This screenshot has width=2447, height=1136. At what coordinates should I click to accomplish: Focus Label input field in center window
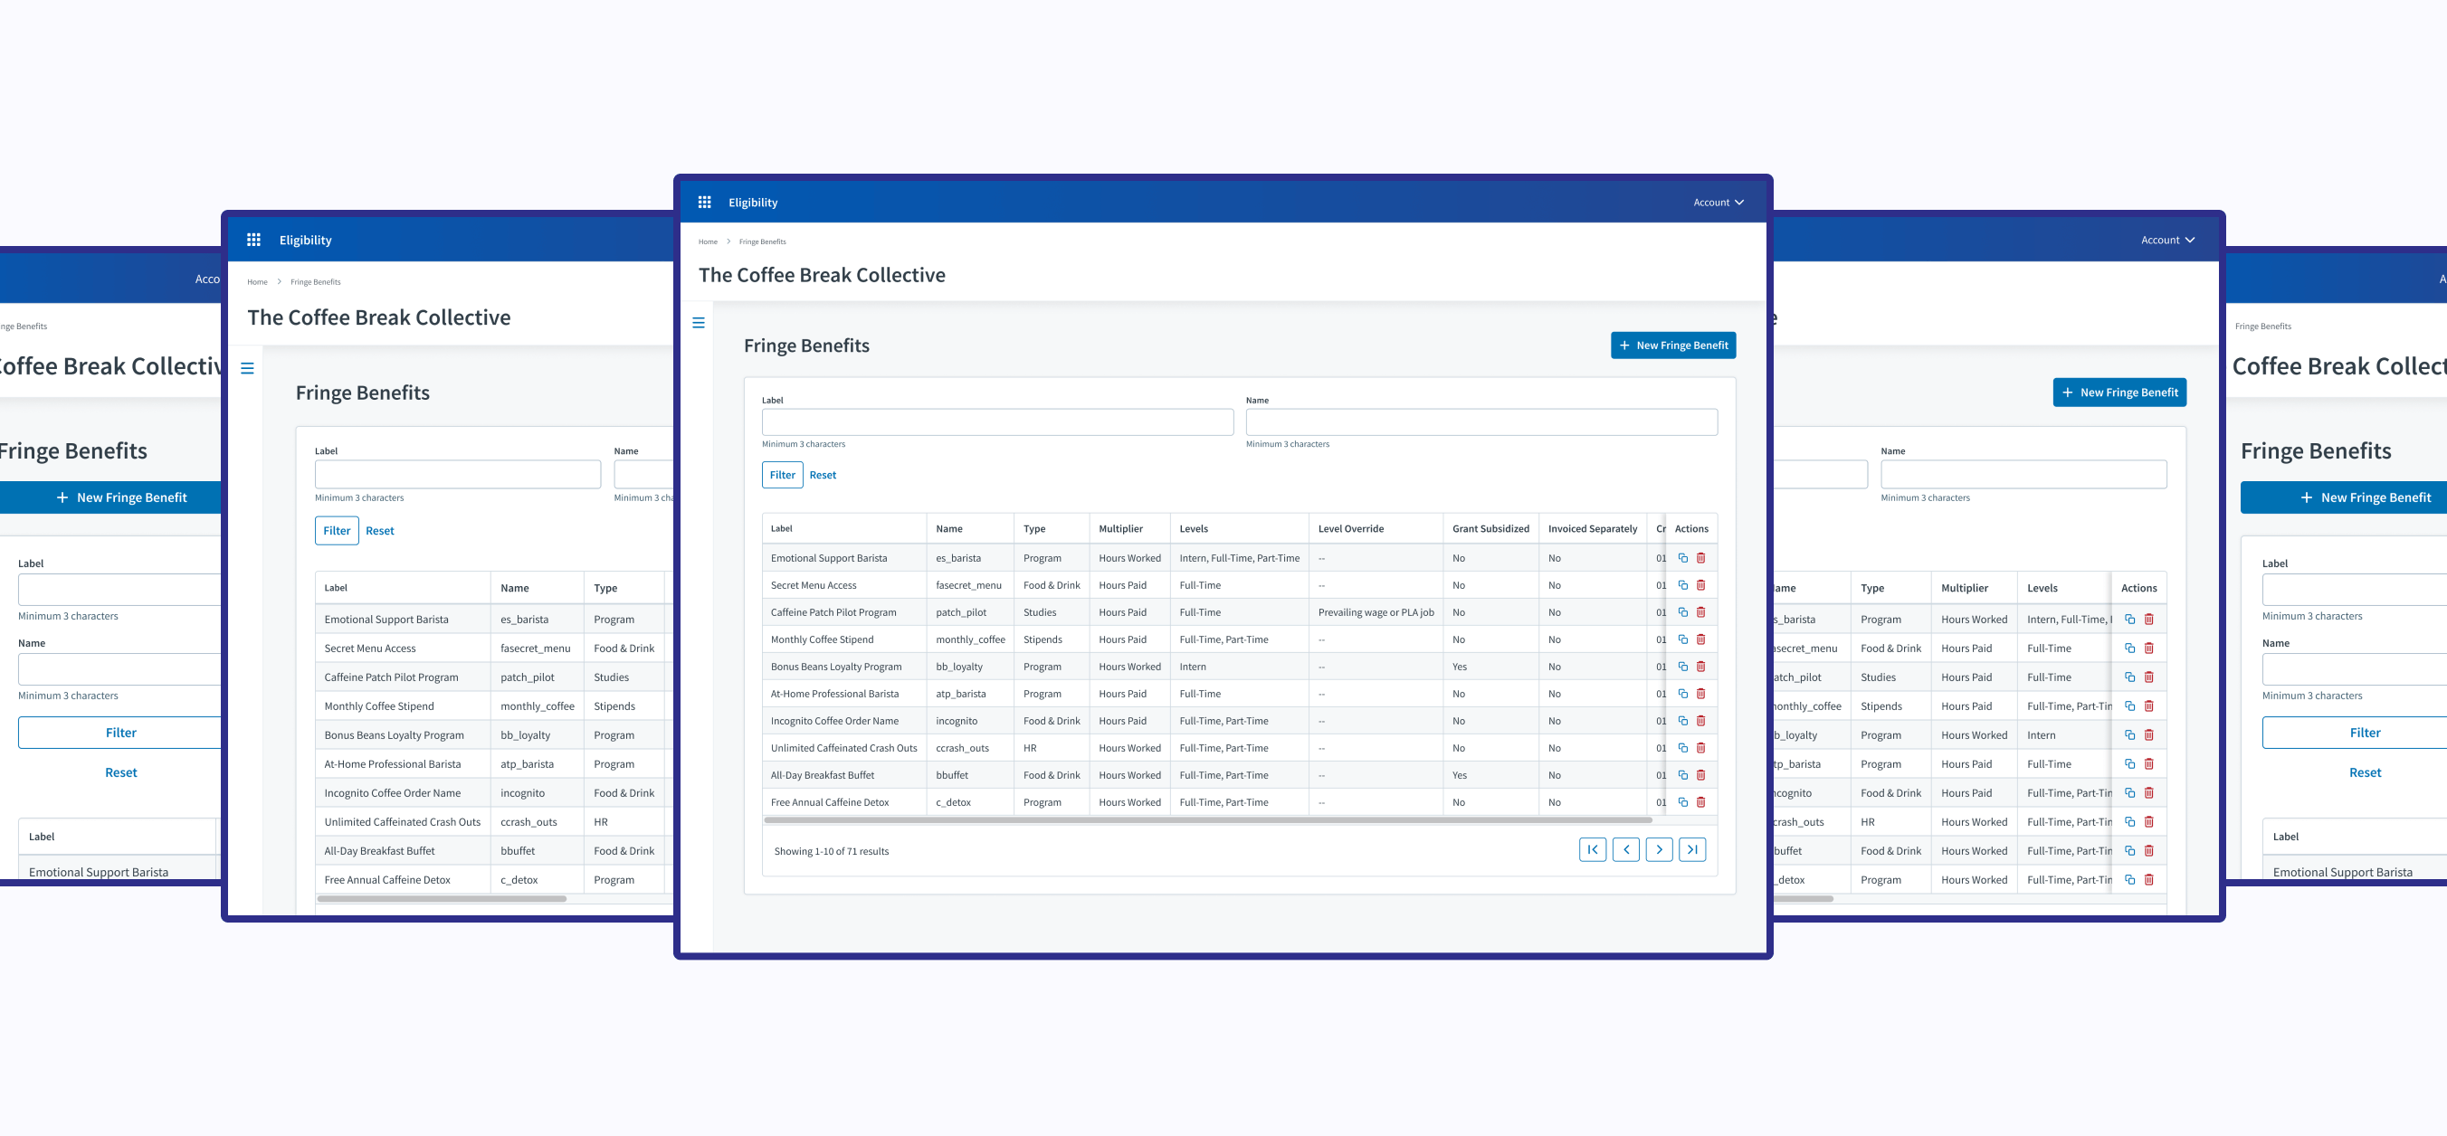tap(996, 421)
